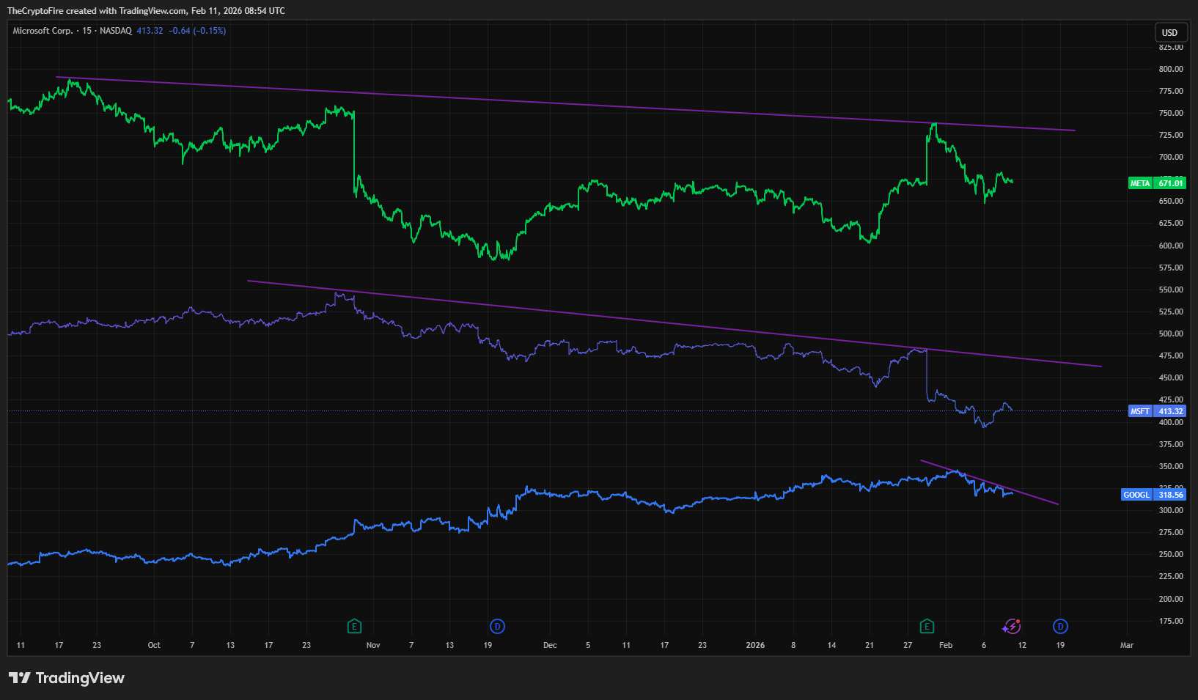Click the META 671.01 price tag
This screenshot has height=700, width=1198.
point(1157,183)
